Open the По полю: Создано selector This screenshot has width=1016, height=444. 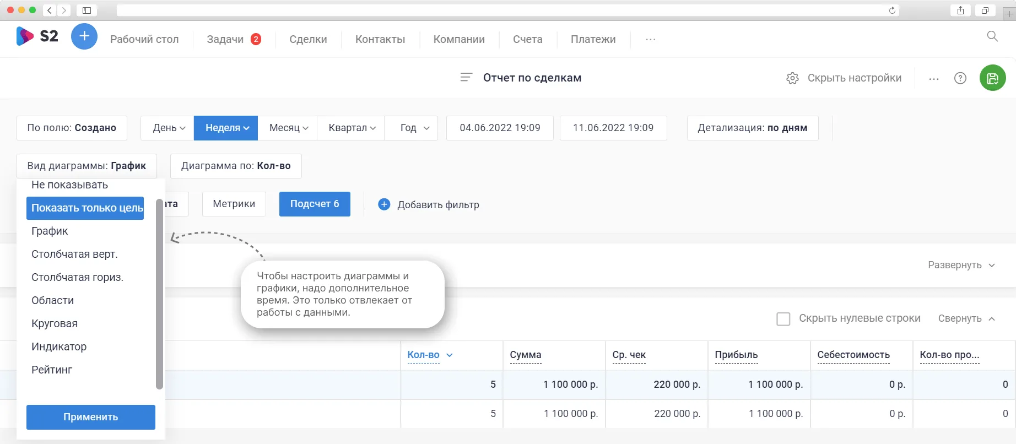(72, 128)
